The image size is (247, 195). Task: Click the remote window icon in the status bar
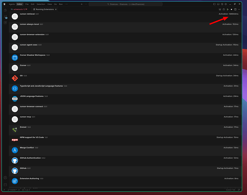(x=4, y=190)
